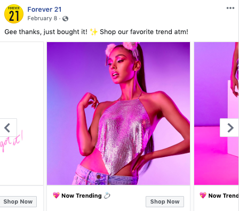This screenshot has height=211, width=239.
Task: Click the sparkles emoji in the post caption
Action: (x=93, y=32)
